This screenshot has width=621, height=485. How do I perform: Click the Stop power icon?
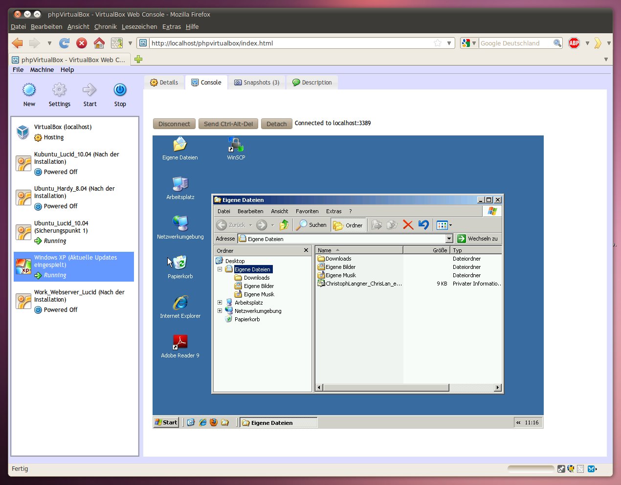120,90
